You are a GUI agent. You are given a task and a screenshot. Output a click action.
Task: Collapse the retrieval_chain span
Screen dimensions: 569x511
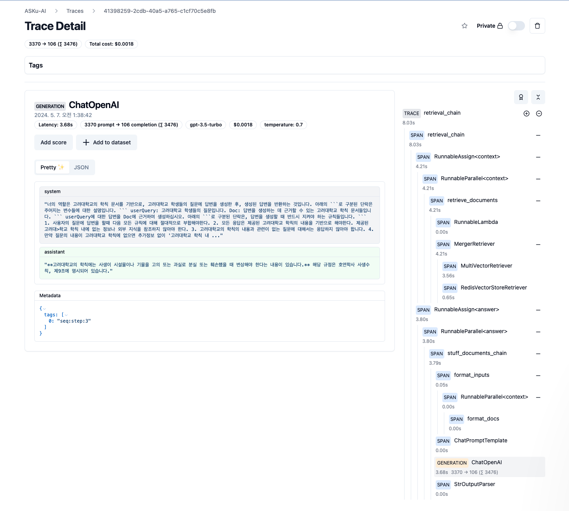(538, 135)
